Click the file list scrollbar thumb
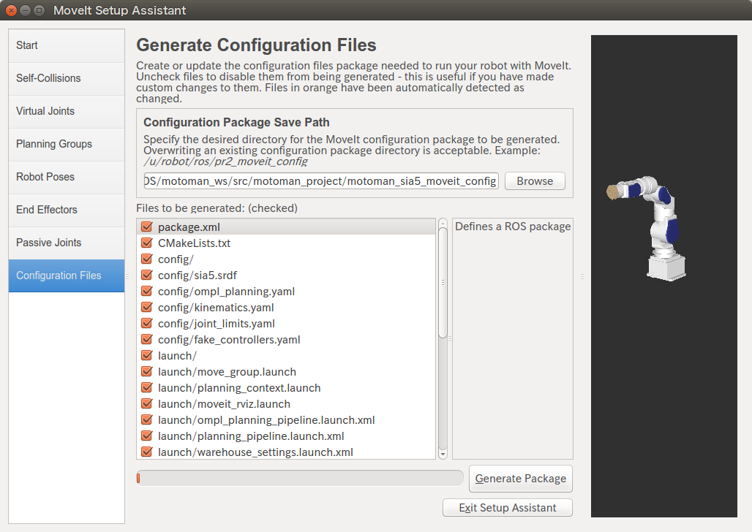The image size is (752, 532). click(443, 283)
